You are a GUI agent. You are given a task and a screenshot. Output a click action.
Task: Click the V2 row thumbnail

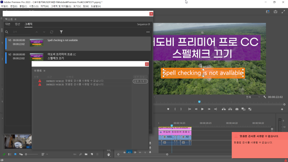point(37,57)
